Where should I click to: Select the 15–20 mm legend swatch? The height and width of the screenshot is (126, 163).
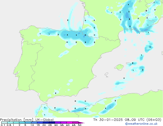40,123
